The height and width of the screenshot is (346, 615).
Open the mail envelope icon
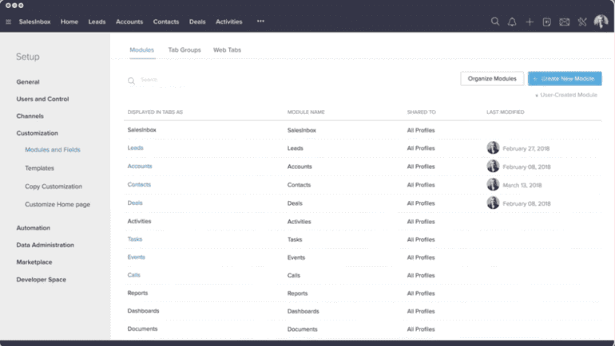564,22
